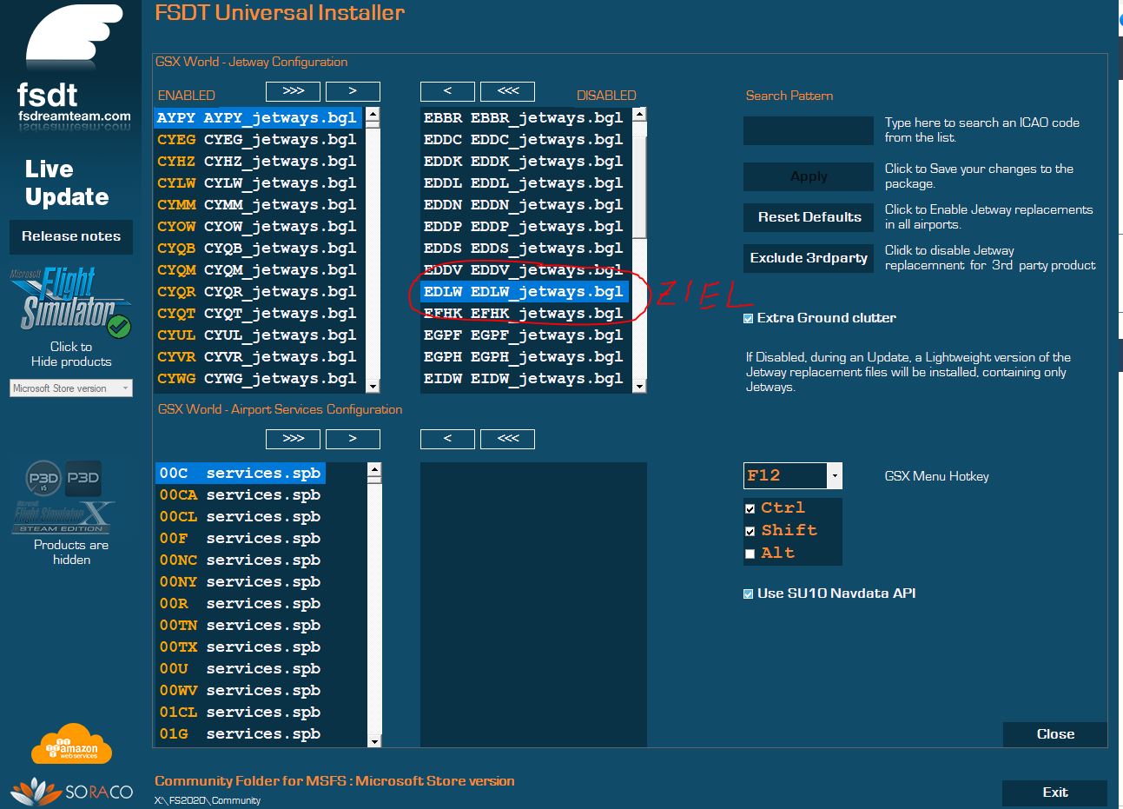The image size is (1123, 809).
Task: Select CYEG_jetways.bgl in ENABLED list
Action: tap(259, 139)
